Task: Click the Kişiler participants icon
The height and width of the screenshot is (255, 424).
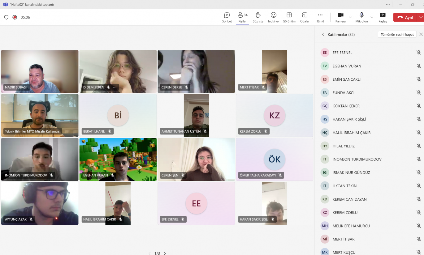Action: click(242, 17)
